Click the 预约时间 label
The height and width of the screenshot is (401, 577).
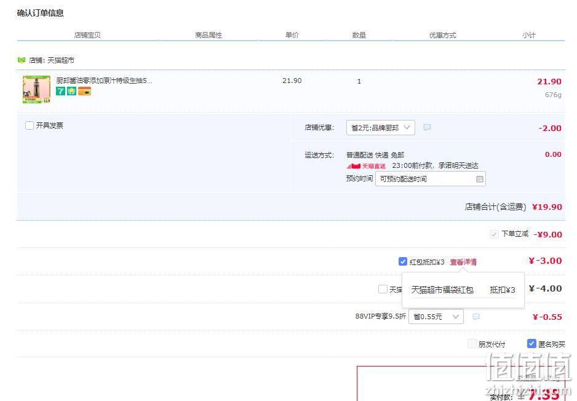[359, 179]
